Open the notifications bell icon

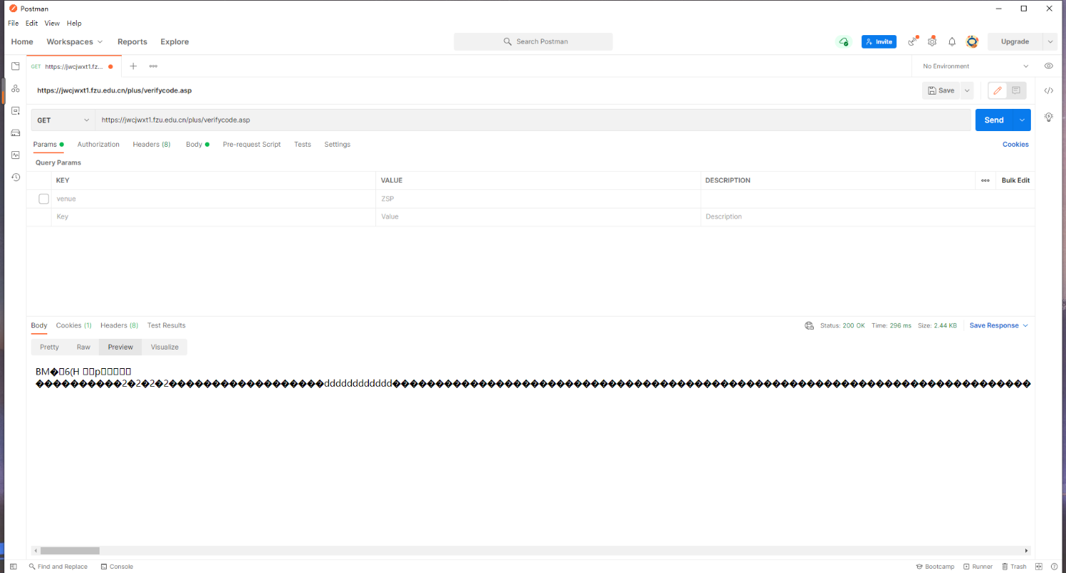pos(952,42)
